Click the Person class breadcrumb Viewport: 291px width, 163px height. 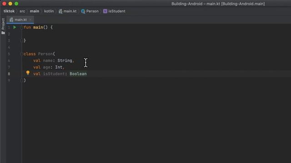(92, 11)
